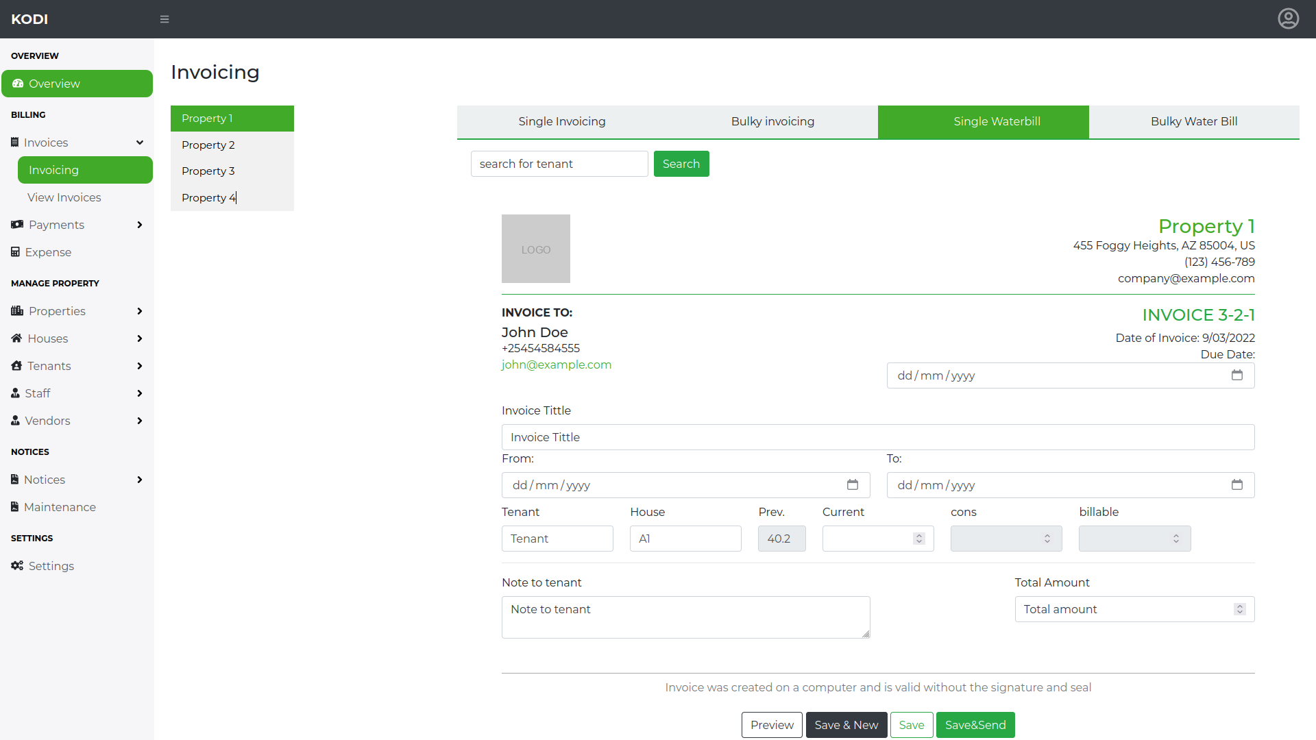Collapse the Invoices menu chevron
This screenshot has height=740, width=1316.
[139, 143]
